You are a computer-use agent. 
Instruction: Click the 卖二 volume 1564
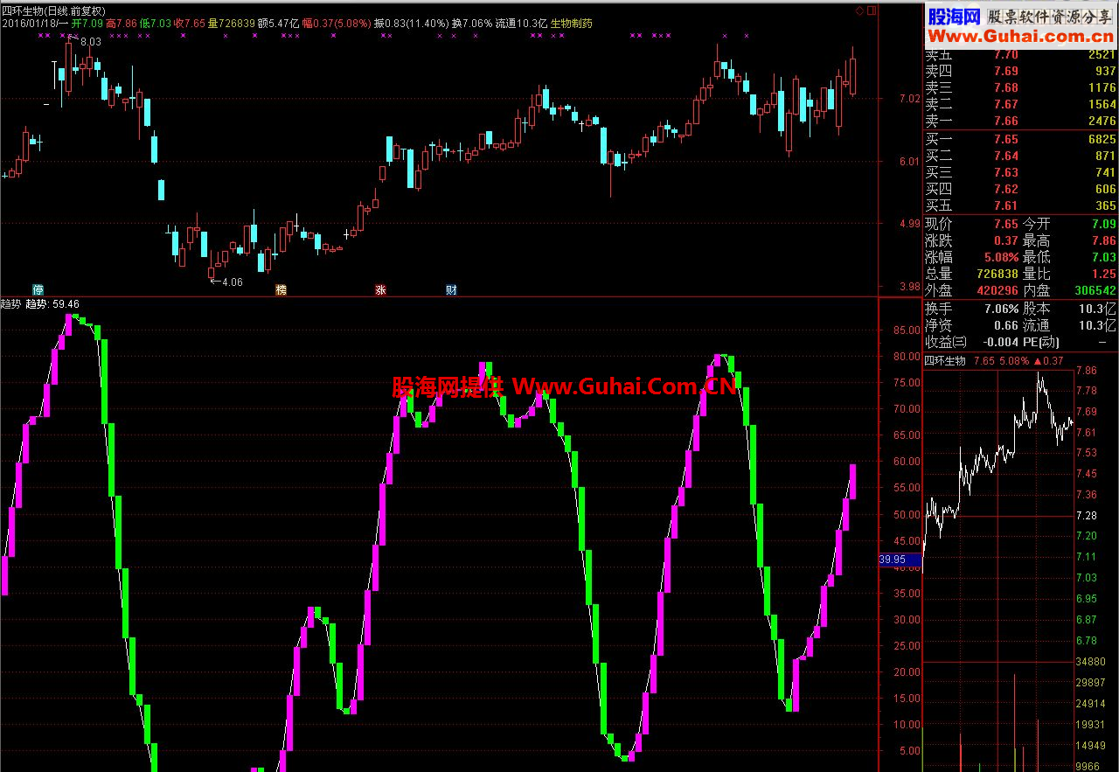[x=1102, y=104]
